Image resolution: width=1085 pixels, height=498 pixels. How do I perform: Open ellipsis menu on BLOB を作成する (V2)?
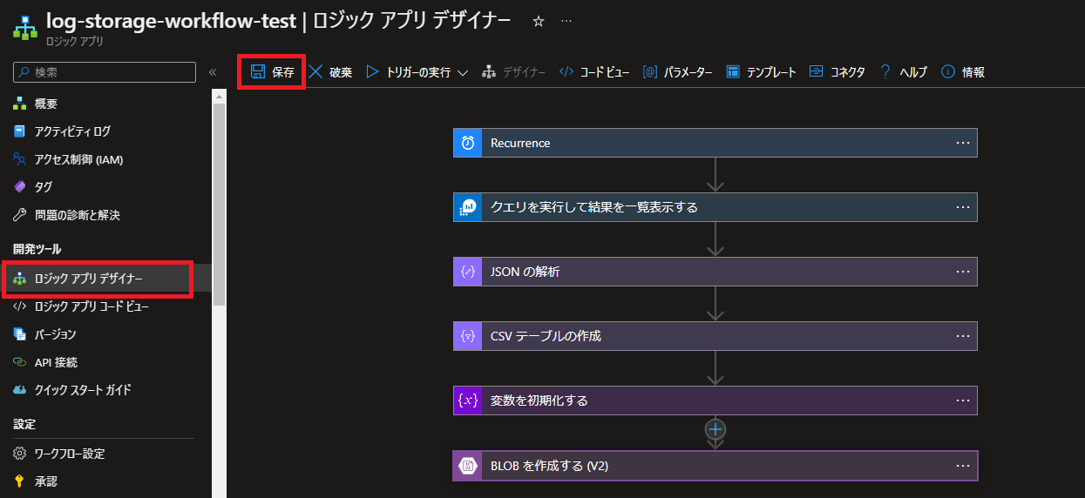pyautogui.click(x=962, y=466)
